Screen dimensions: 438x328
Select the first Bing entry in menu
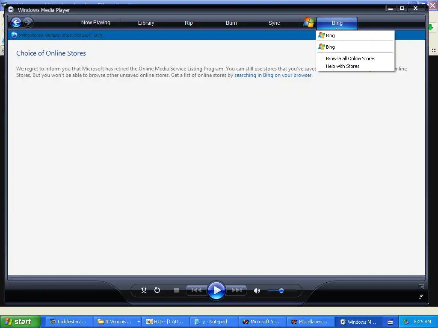(x=355, y=35)
